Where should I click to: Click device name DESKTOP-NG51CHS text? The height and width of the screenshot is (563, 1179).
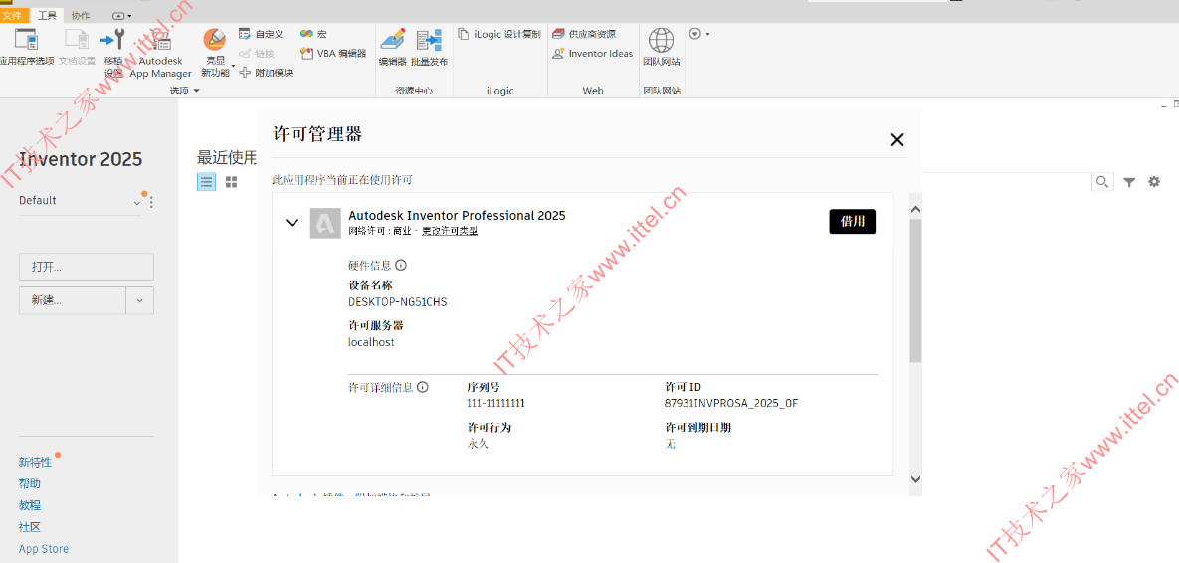398,302
